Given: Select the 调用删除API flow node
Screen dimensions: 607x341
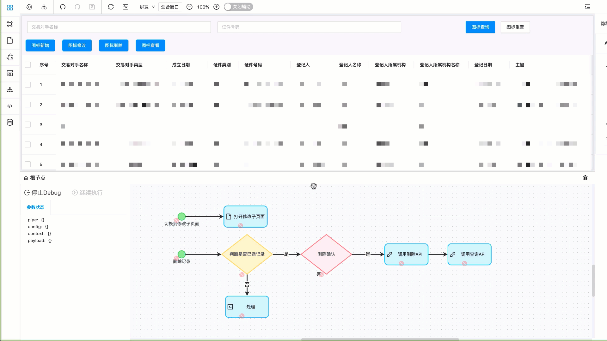Looking at the screenshot, I should pyautogui.click(x=406, y=254).
